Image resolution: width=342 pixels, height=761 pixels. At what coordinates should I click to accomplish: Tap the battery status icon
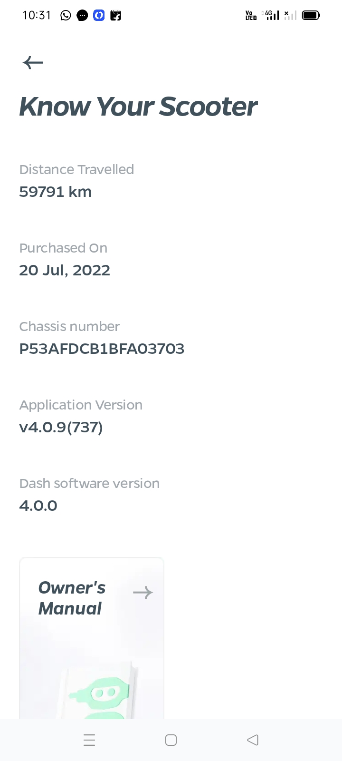pos(311,15)
